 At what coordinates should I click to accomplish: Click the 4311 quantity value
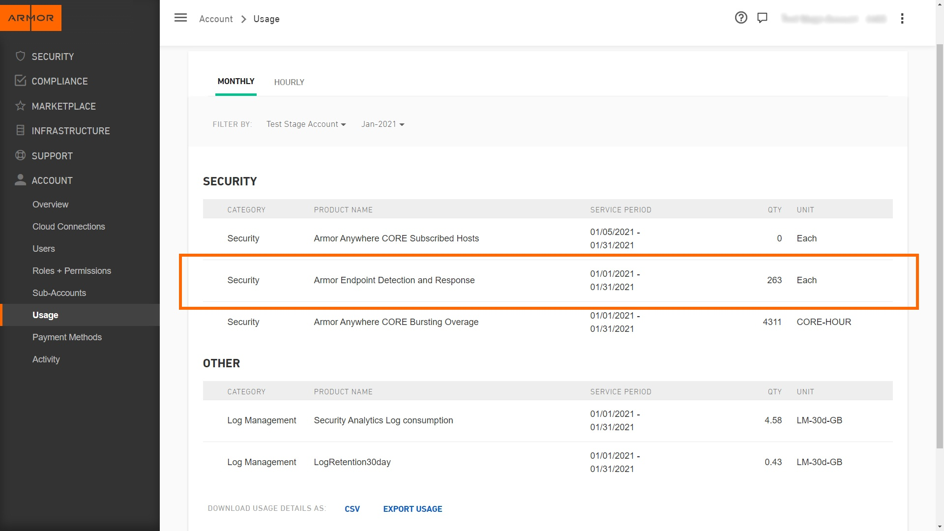(772, 322)
